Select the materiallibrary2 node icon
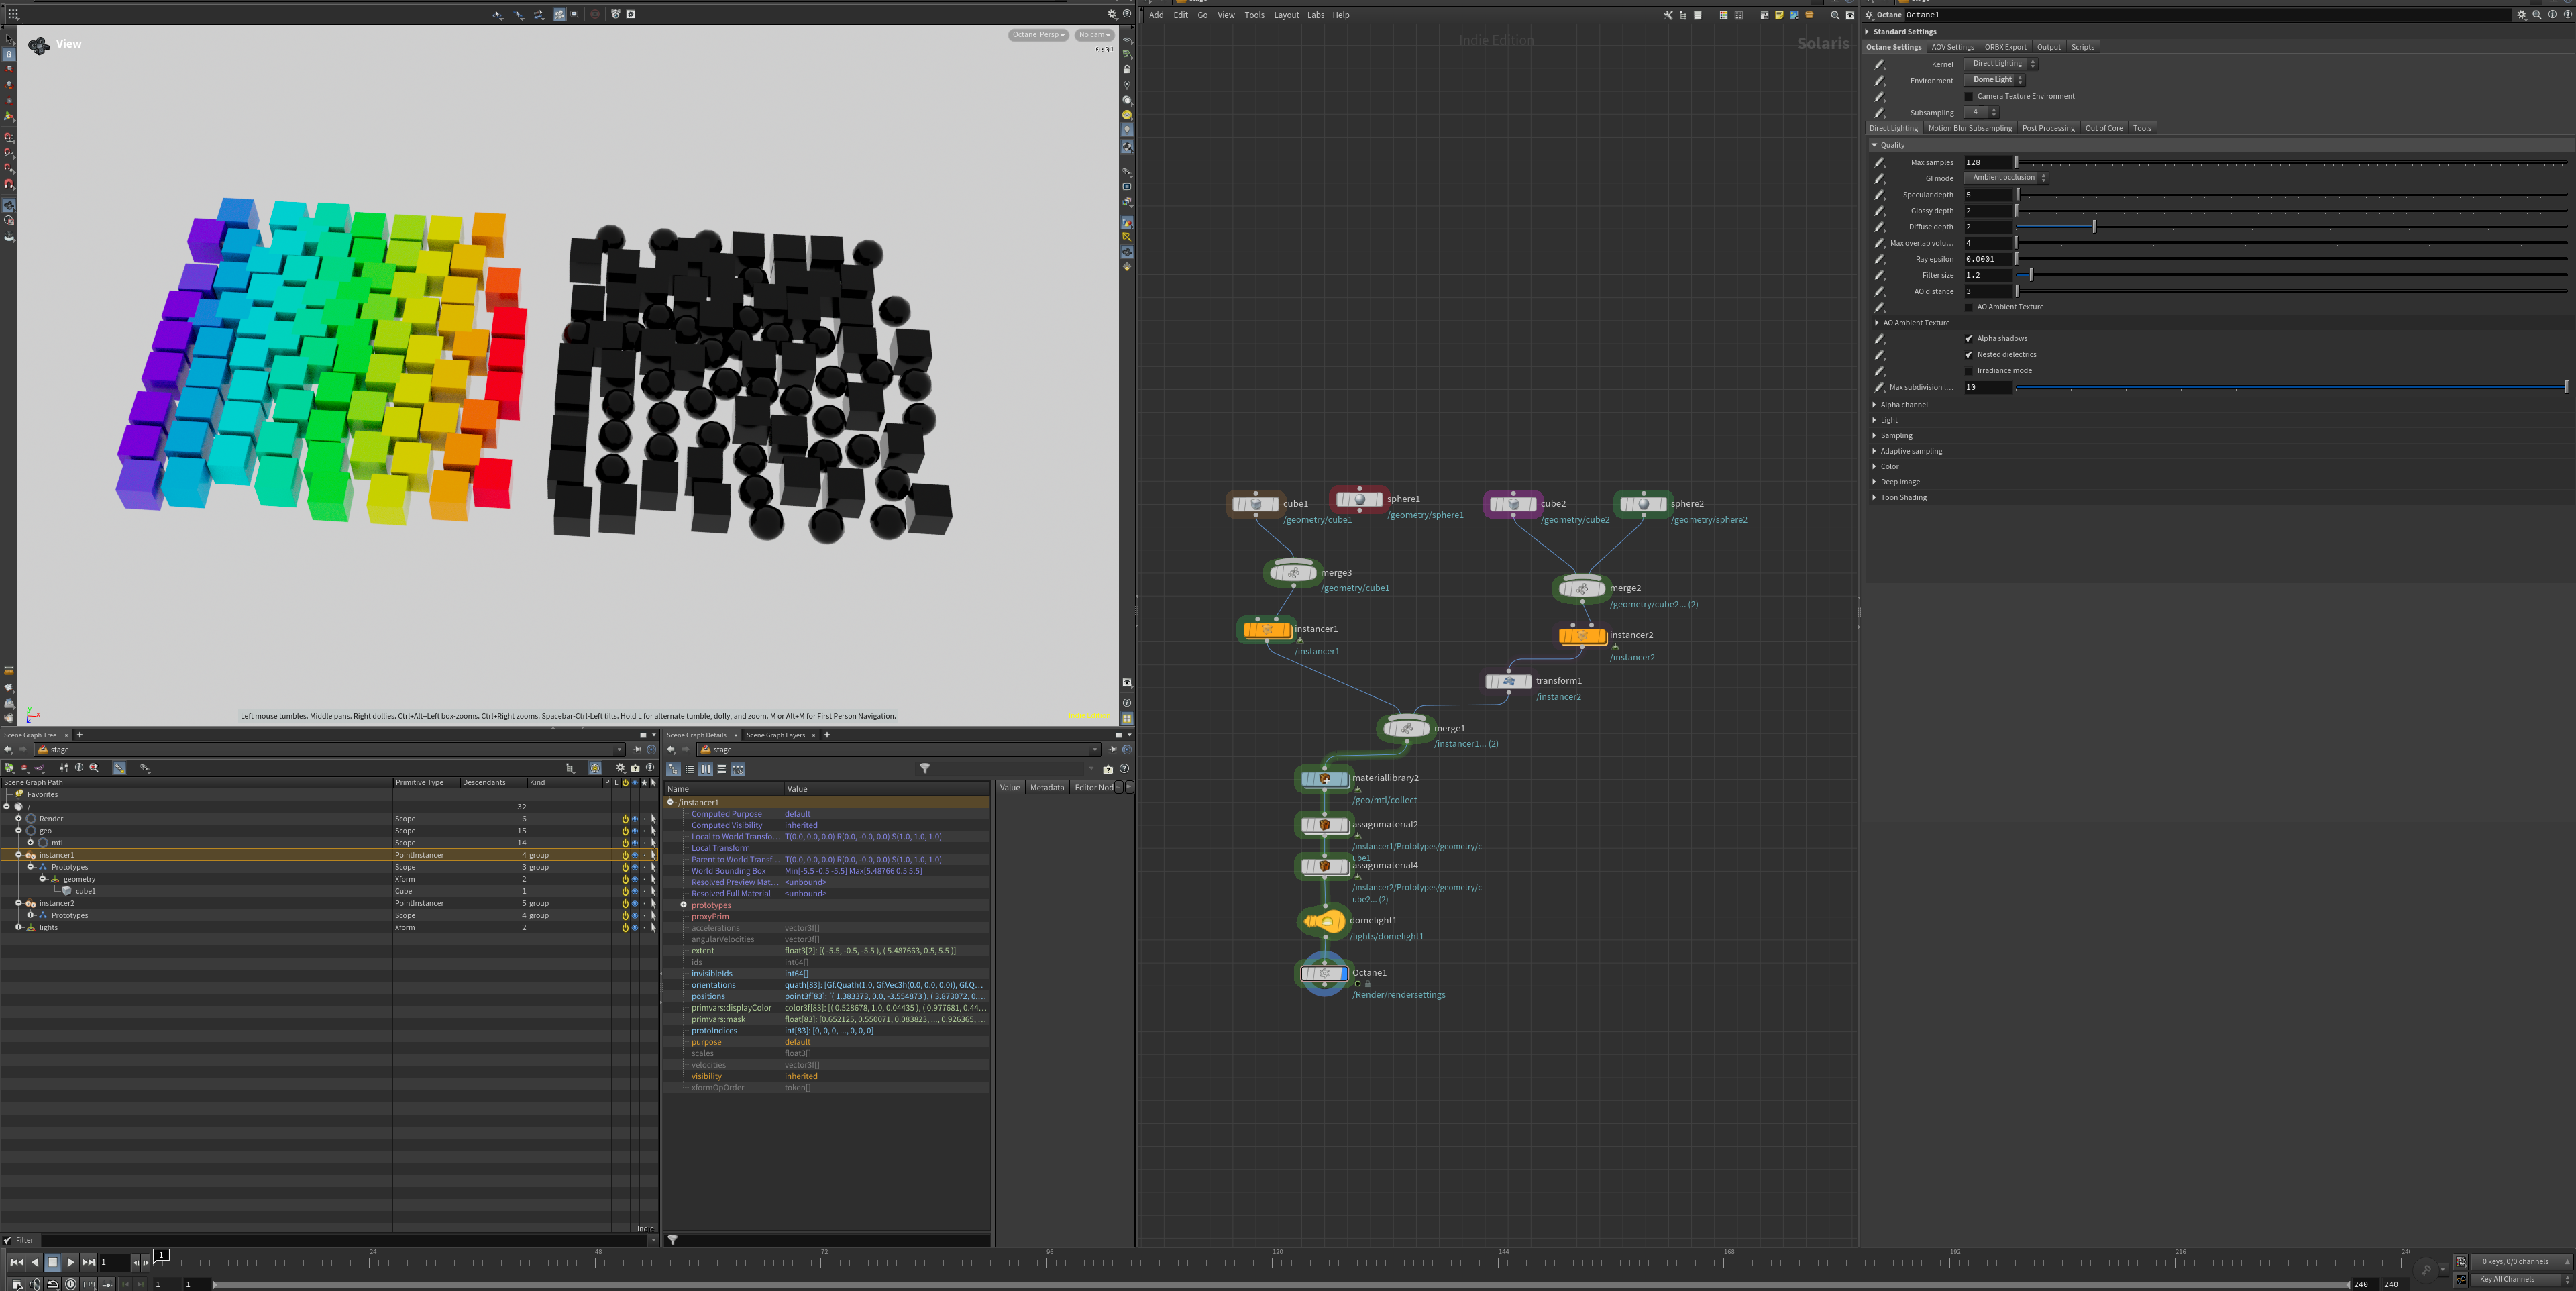2576x1291 pixels. (x=1324, y=779)
